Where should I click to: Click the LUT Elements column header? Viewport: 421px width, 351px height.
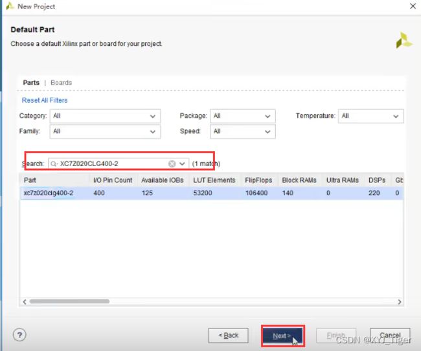point(215,180)
